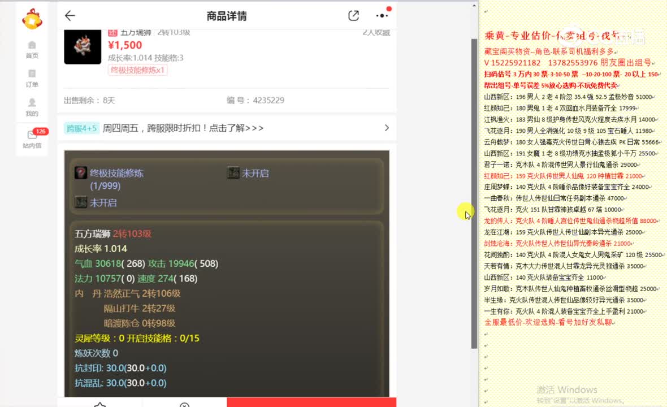Open 我的 profile in sidebar

(32, 107)
